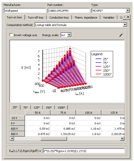
Task: Switch to the Turn-off loss tab
Action: (x=36, y=18)
